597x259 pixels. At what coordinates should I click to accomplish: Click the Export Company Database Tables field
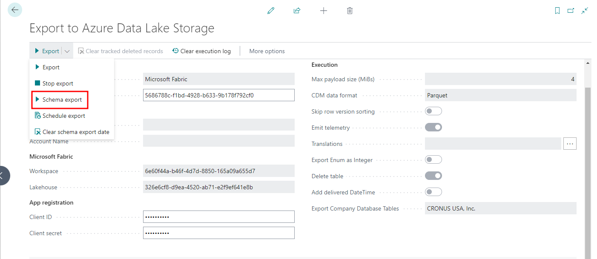coord(501,208)
